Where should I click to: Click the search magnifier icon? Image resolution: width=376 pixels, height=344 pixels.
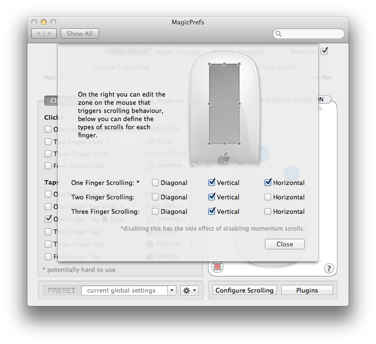click(x=278, y=34)
